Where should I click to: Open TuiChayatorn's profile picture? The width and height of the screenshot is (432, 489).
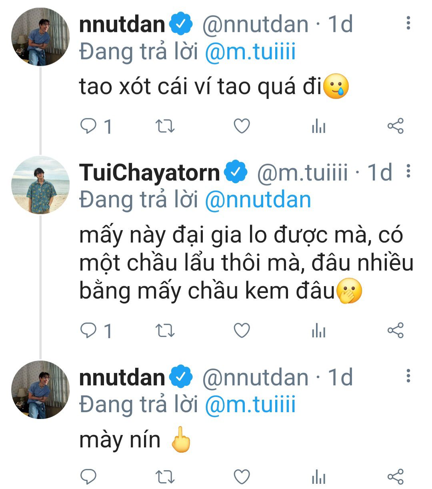coord(40,185)
